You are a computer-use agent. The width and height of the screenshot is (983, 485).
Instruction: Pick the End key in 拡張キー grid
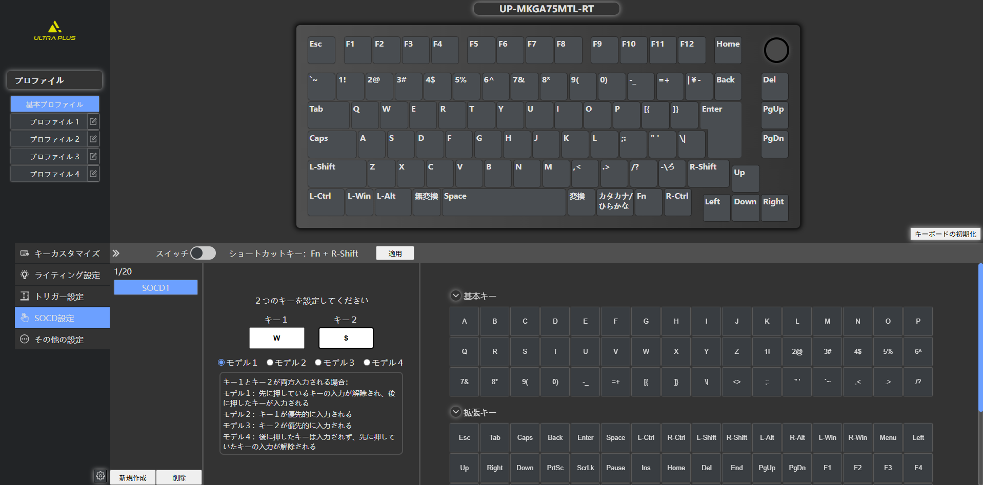[x=737, y=468]
